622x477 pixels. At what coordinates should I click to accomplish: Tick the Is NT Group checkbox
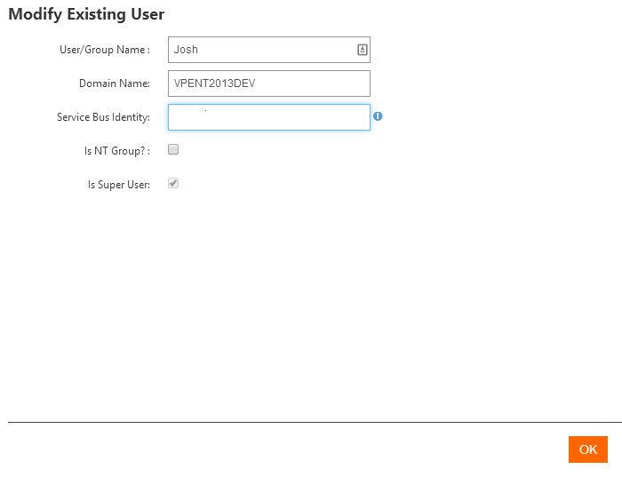(x=173, y=150)
